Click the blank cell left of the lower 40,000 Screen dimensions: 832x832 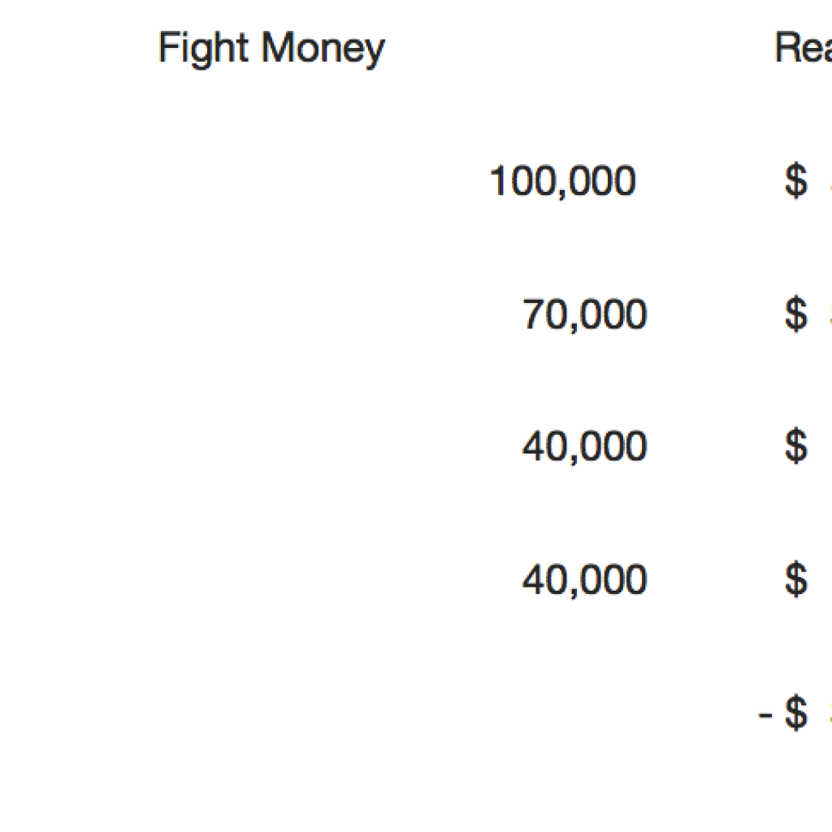284,579
